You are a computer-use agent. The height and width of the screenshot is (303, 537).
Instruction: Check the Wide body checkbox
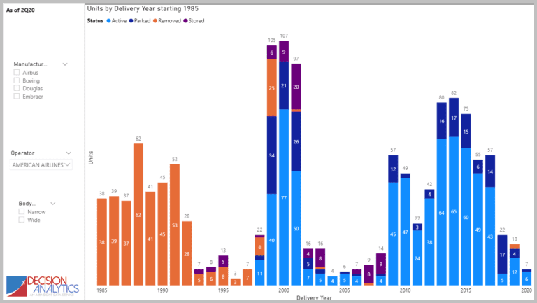pyautogui.click(x=21, y=219)
